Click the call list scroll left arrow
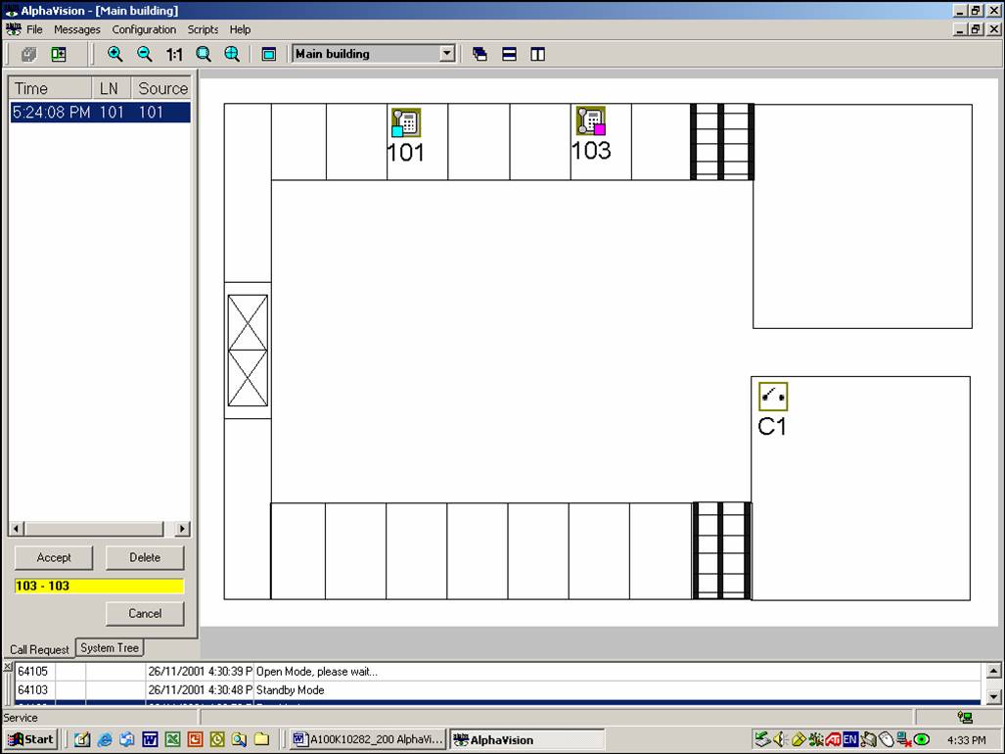1005x754 pixels. [18, 529]
